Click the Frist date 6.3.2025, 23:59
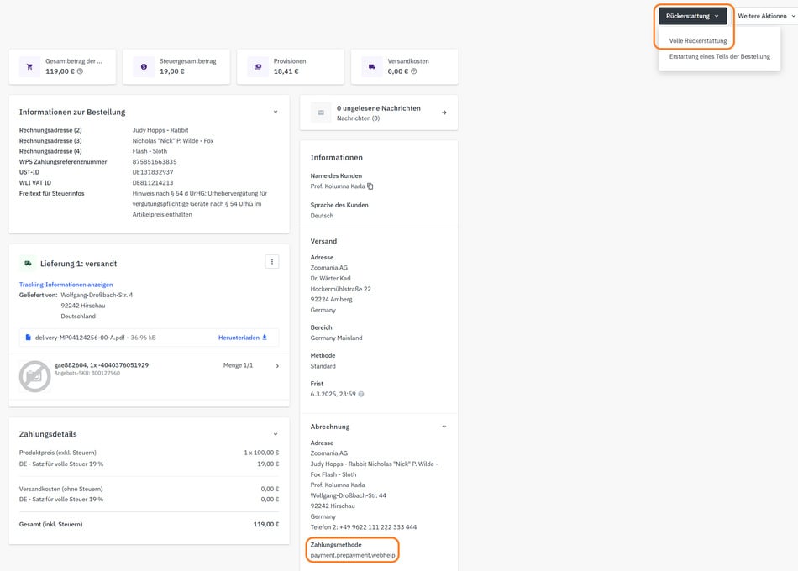The height and width of the screenshot is (571, 798). 333,394
